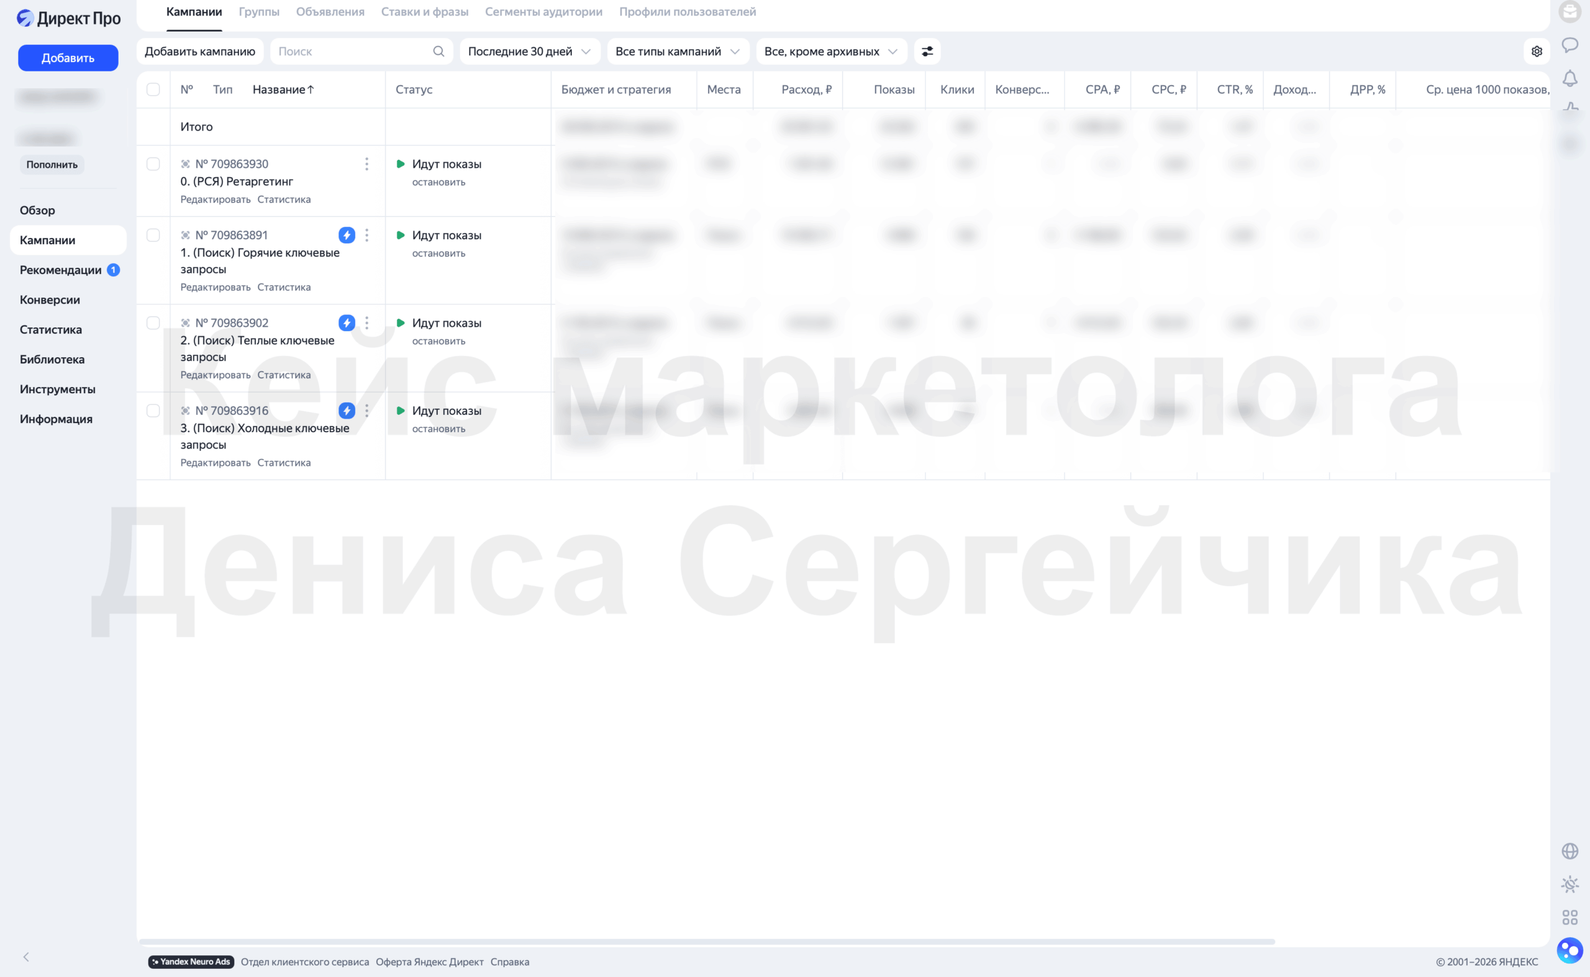Tick the select-all campaigns checkbox

153,90
